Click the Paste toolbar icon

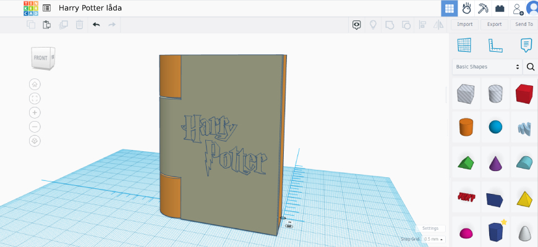coord(46,25)
